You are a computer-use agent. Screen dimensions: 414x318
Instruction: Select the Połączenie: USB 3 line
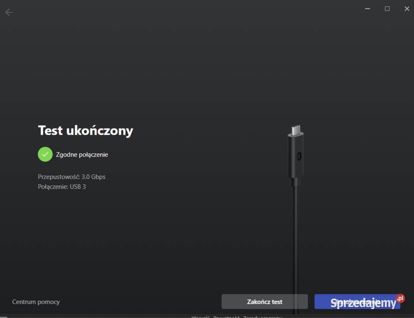pyautogui.click(x=62, y=187)
